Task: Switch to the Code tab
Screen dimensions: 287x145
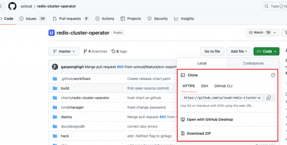Action: [x=9, y=19]
